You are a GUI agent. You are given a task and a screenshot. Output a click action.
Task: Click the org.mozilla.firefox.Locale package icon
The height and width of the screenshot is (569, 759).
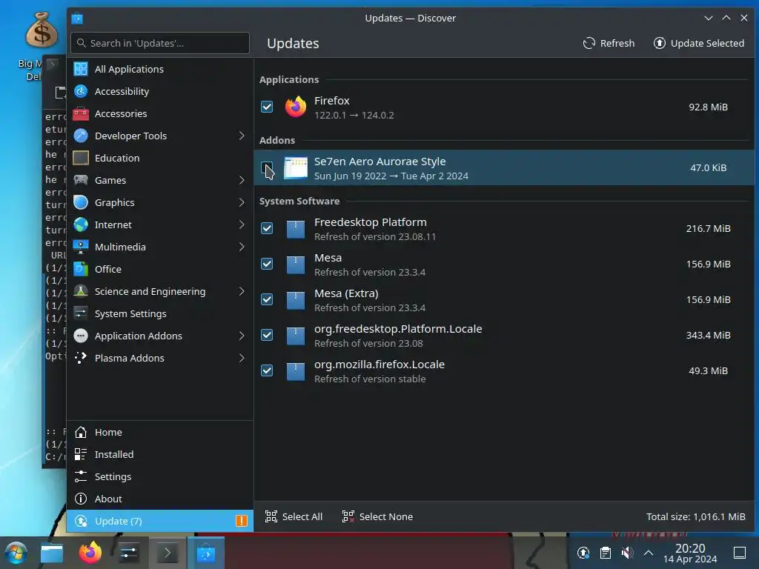(x=295, y=371)
